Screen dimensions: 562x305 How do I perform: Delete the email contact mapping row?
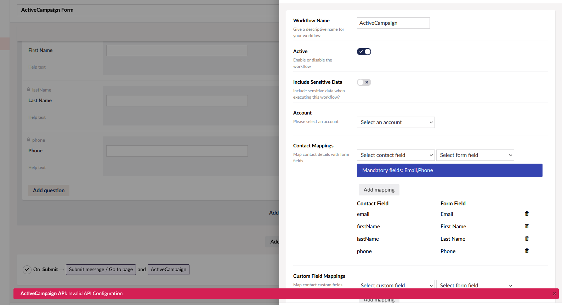pos(527,214)
